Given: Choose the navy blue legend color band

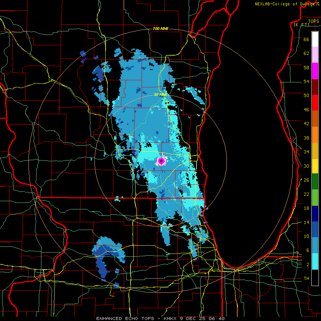Looking at the screenshot, I should click(x=315, y=214).
